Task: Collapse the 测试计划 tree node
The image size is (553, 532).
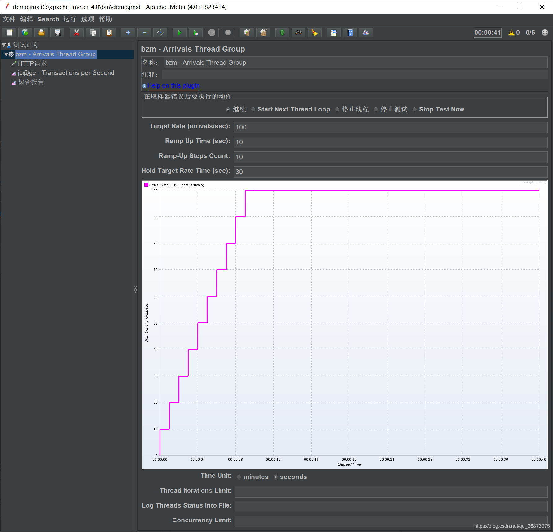Action: coord(4,45)
